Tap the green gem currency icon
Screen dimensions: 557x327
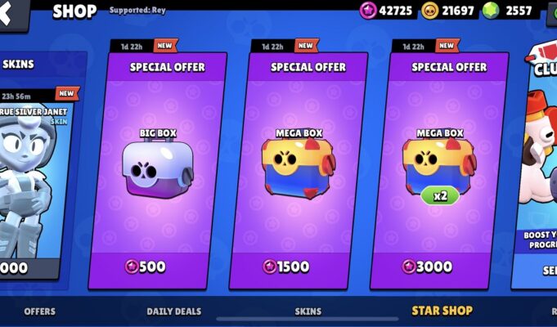pos(491,11)
